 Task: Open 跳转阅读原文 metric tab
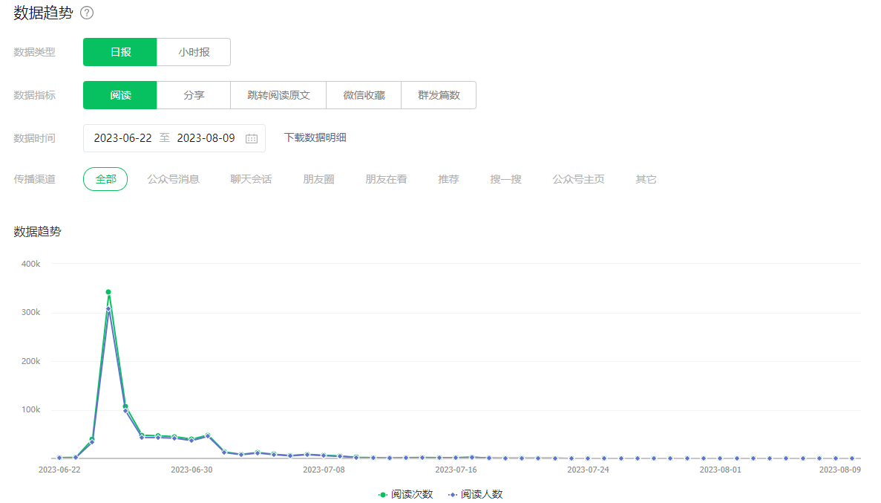[x=278, y=95]
